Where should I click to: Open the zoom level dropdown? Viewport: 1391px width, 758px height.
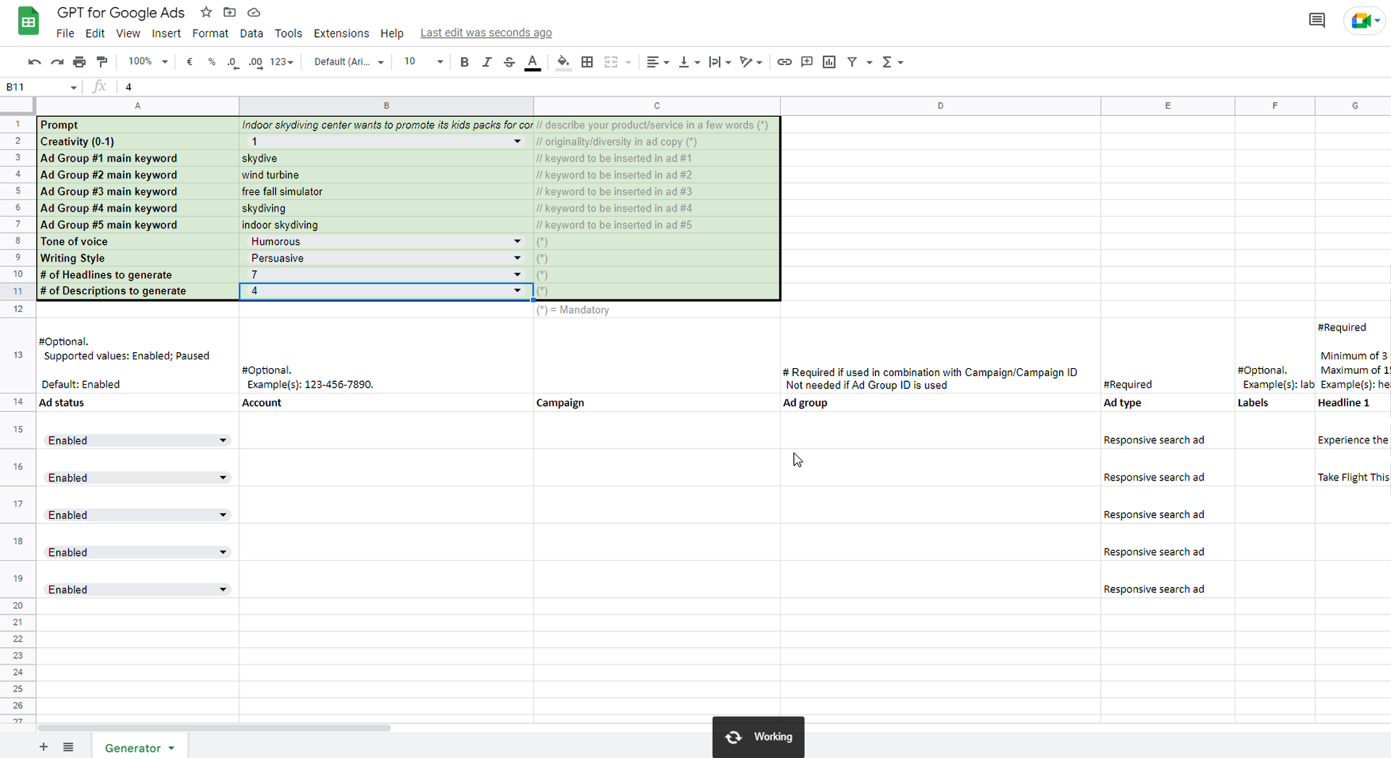148,62
